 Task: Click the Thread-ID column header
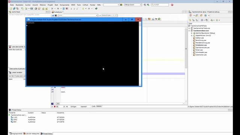pos(12,113)
